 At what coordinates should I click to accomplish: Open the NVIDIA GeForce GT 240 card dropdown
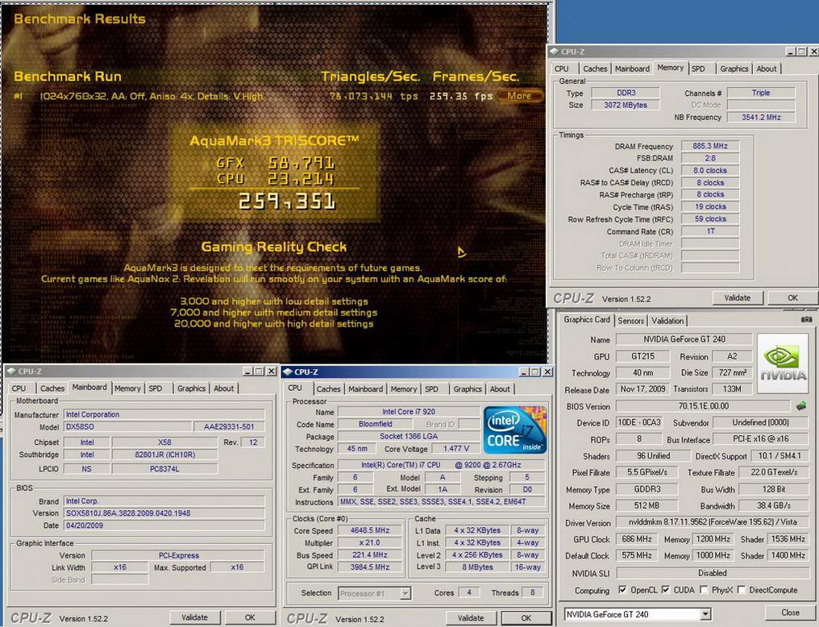tap(705, 614)
